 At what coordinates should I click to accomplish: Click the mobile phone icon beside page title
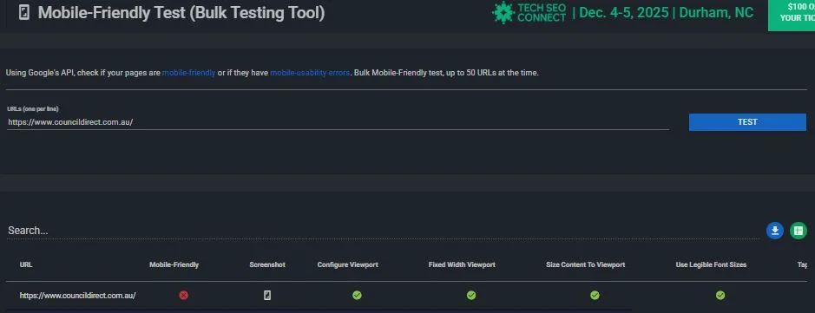[23, 12]
